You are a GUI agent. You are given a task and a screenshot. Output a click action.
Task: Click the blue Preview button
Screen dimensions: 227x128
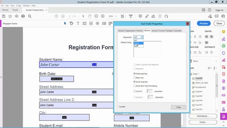[x=204, y=23]
